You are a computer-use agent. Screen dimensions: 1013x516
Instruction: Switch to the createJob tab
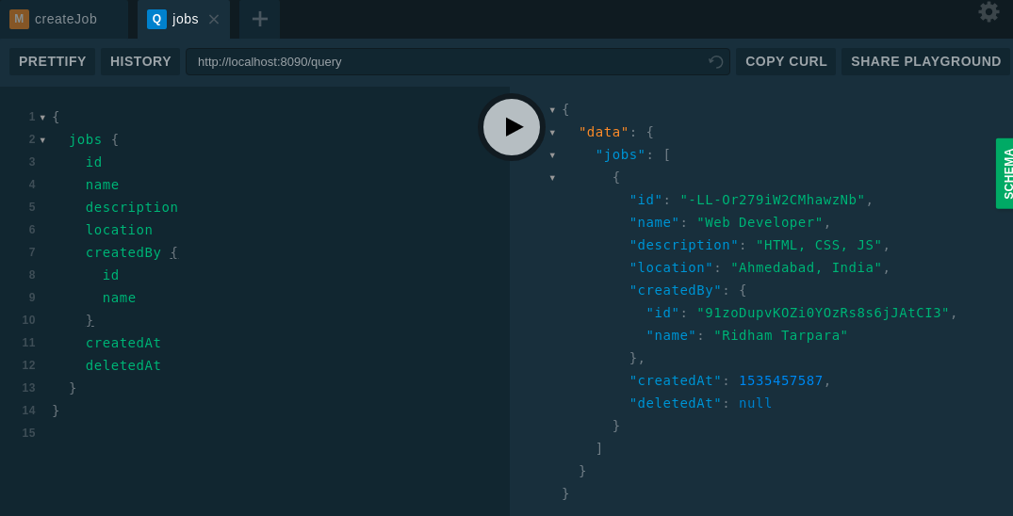(66, 19)
